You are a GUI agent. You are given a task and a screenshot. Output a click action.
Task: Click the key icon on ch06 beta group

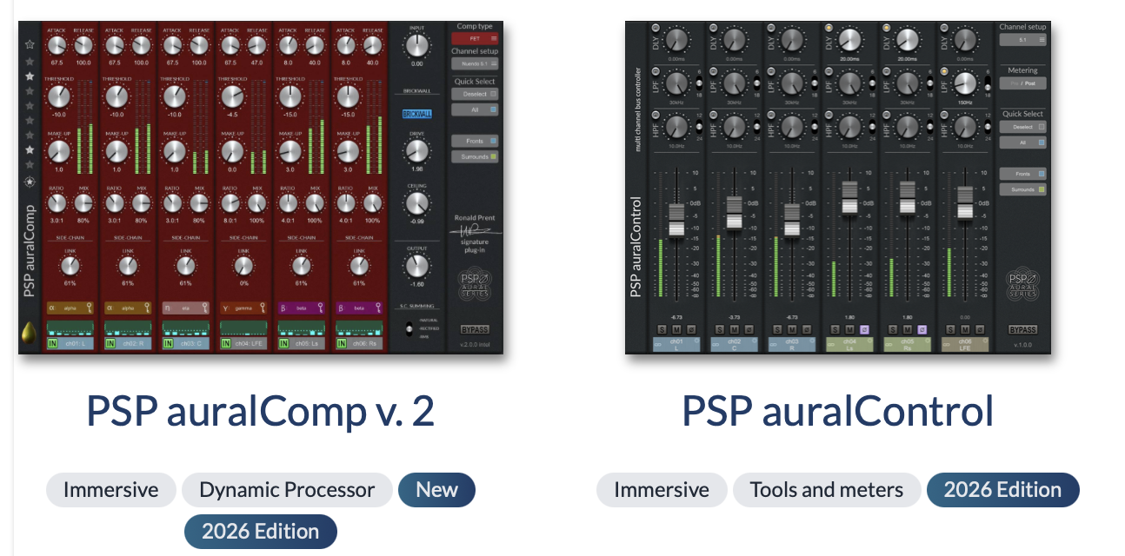[x=378, y=307]
